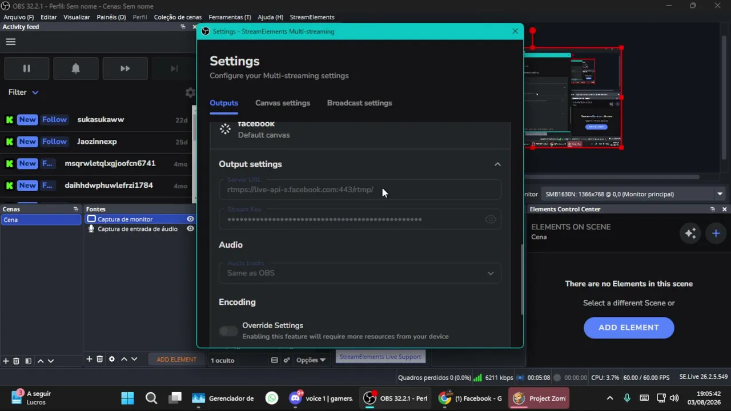This screenshot has height=411, width=731.
Task: Hide Captura de entrada de áudio source
Action: (x=190, y=229)
